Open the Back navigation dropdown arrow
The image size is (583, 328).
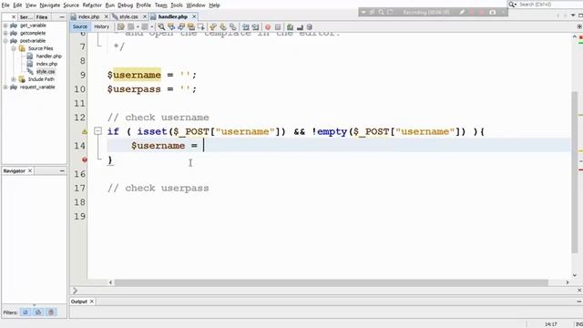click(x=138, y=26)
